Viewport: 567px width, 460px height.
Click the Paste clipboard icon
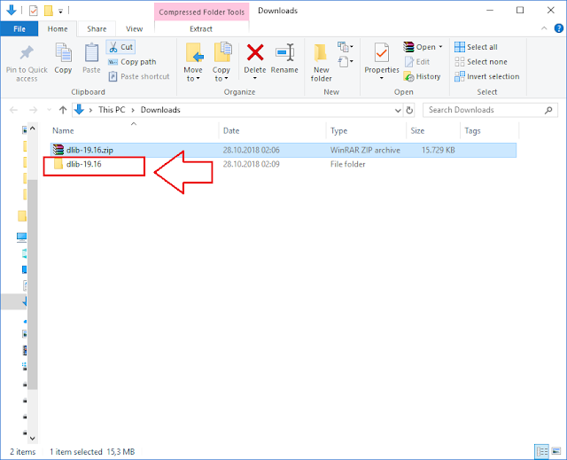(x=91, y=53)
